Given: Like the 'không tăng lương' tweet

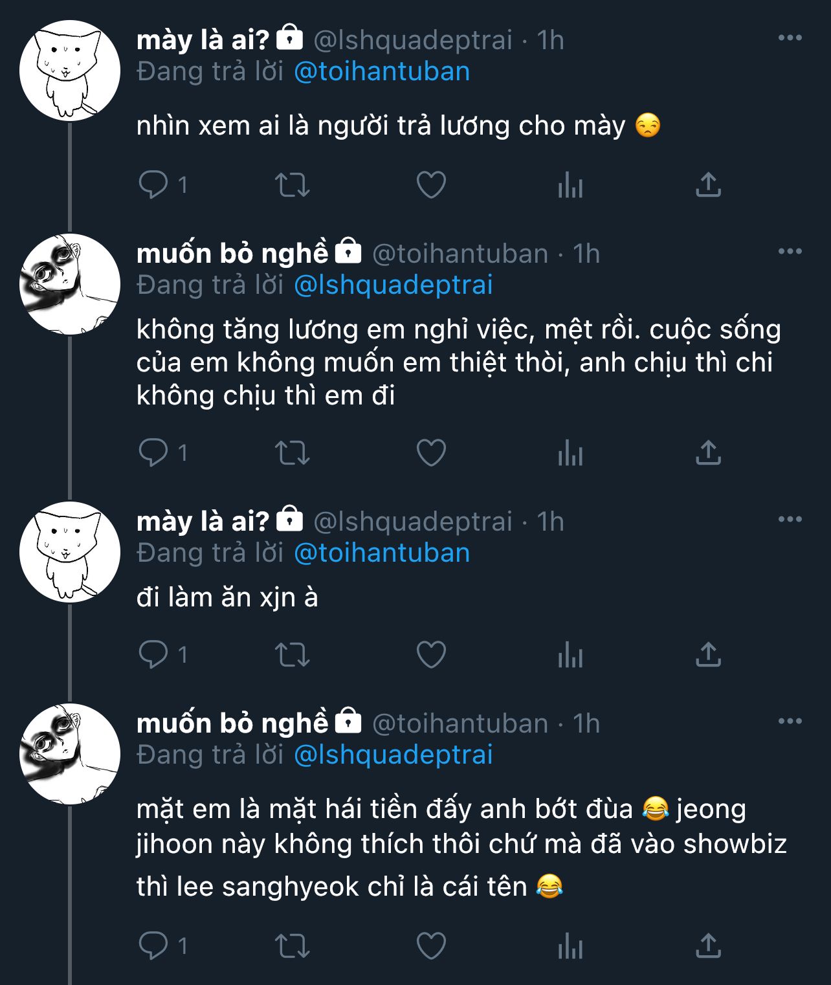Looking at the screenshot, I should (431, 452).
